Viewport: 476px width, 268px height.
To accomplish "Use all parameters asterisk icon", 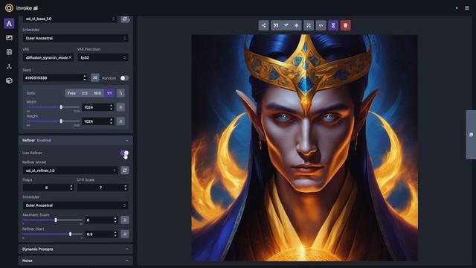I will point(296,25).
